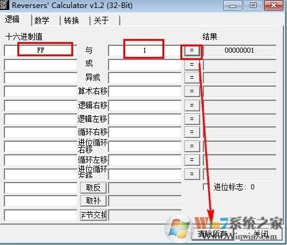
Task: Click the 字节交换 (byte swap) button
Action: (x=94, y=215)
